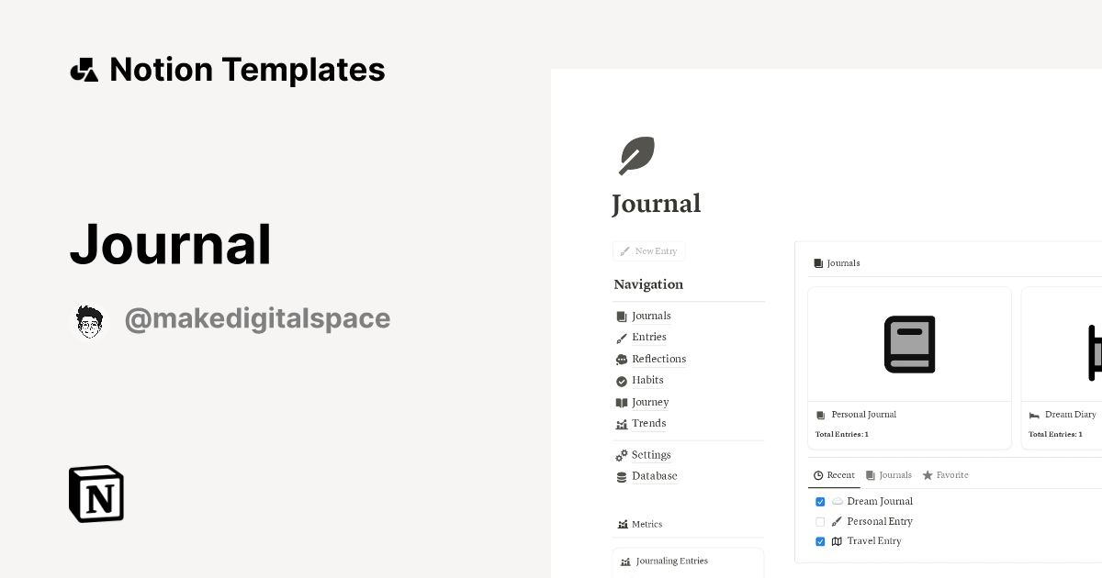Open the Favorite tab

click(x=945, y=474)
